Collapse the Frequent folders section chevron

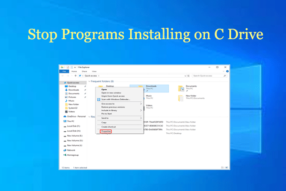coord(90,81)
